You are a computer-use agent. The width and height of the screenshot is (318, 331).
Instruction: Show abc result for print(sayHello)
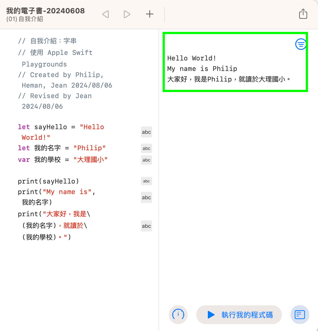click(x=146, y=181)
